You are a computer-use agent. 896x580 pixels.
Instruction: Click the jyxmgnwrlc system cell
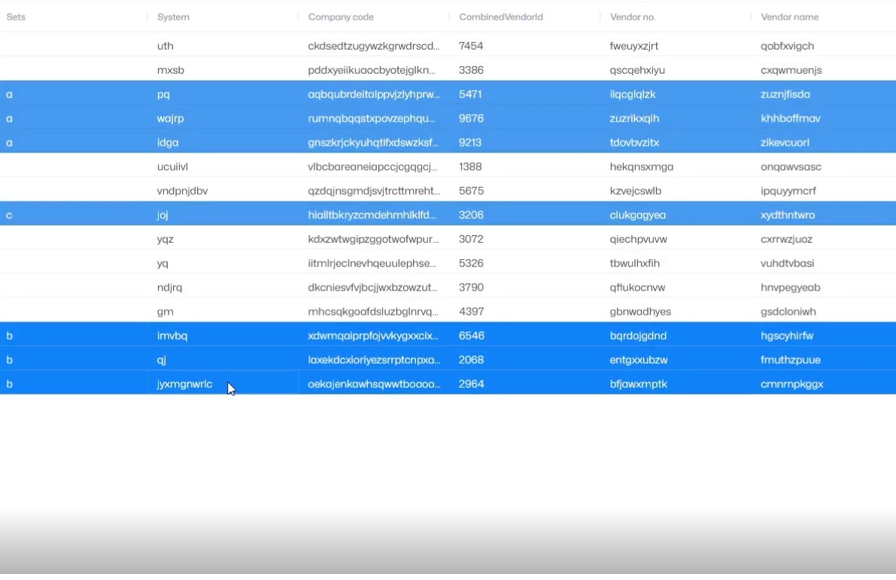click(x=184, y=384)
